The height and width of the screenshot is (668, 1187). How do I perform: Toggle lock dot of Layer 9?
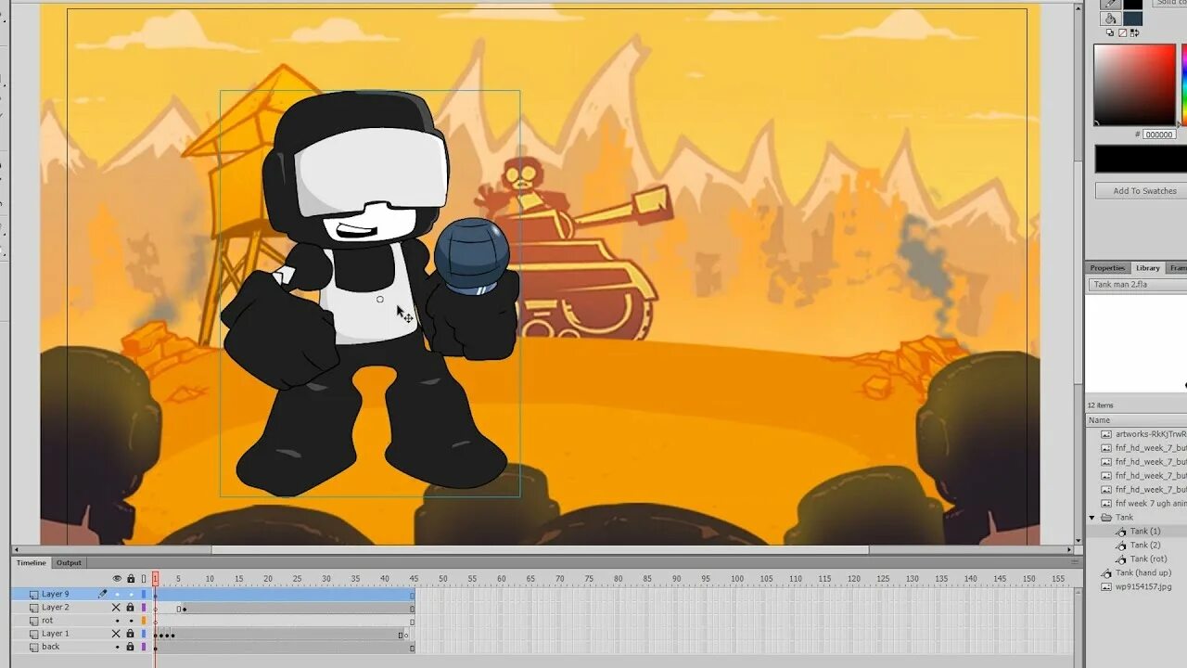click(x=131, y=594)
